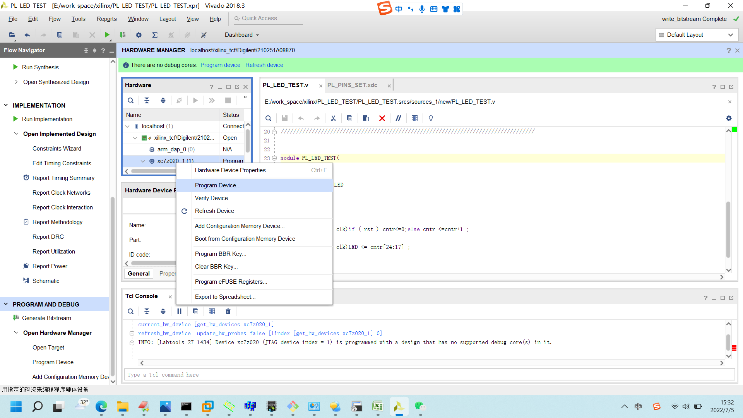Toggle line comment icon in editor toolbar

pos(398,118)
